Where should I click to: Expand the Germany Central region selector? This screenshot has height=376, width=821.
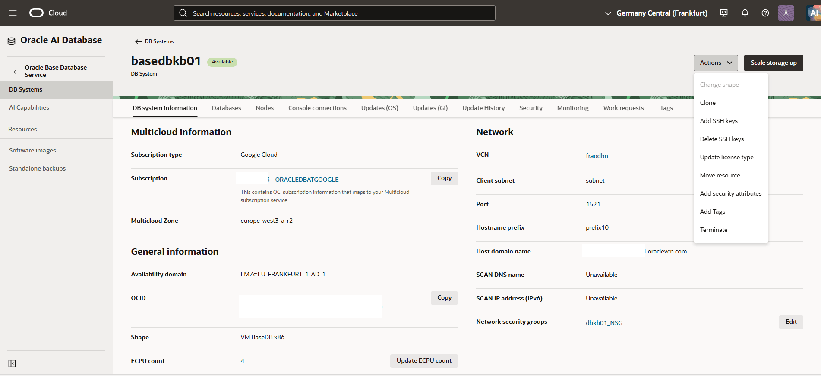[656, 13]
